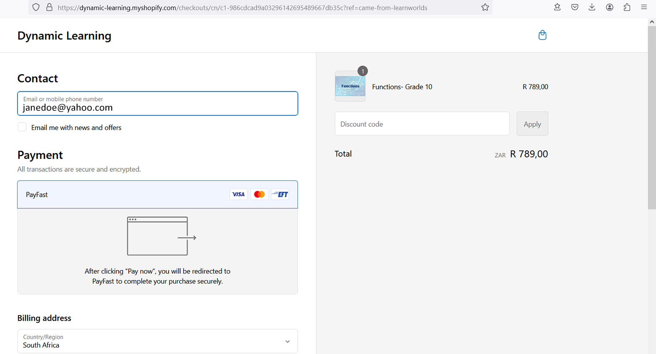Click the PayFast redirect message text

158,276
